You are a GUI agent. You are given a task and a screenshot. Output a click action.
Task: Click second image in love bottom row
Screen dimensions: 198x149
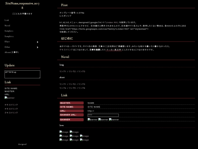point(74,140)
